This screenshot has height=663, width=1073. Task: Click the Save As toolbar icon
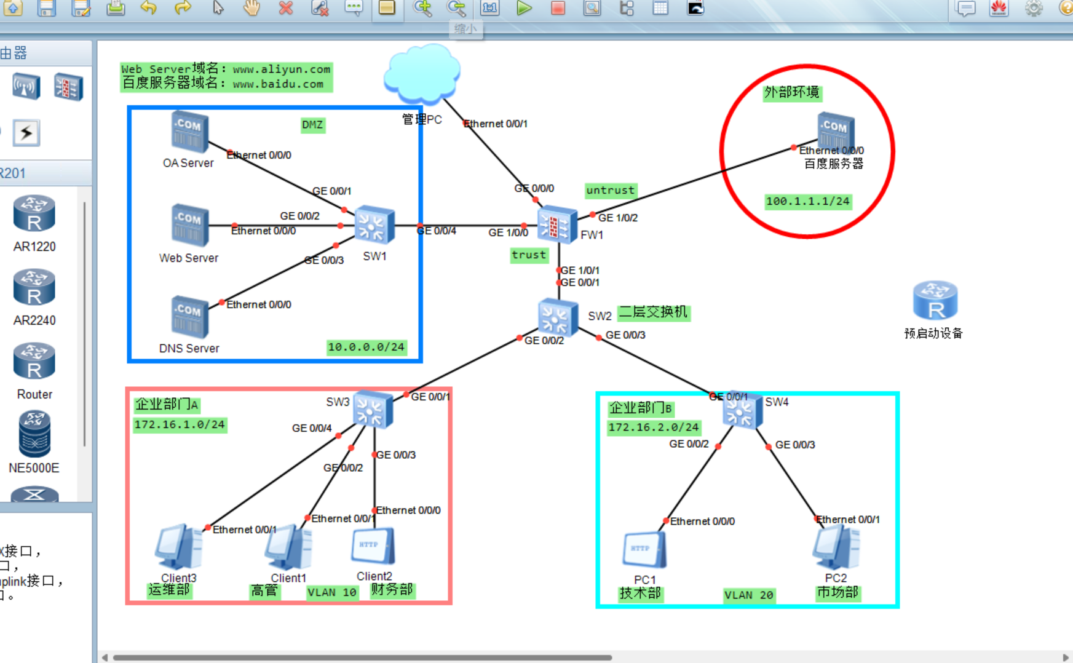point(81,7)
